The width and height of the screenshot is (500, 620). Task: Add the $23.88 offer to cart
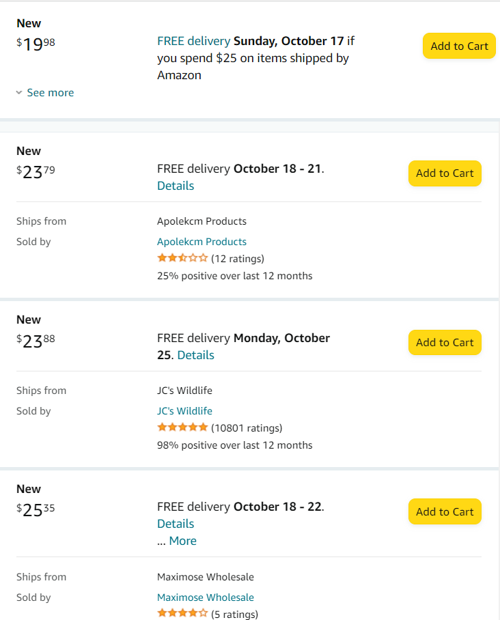tap(445, 342)
